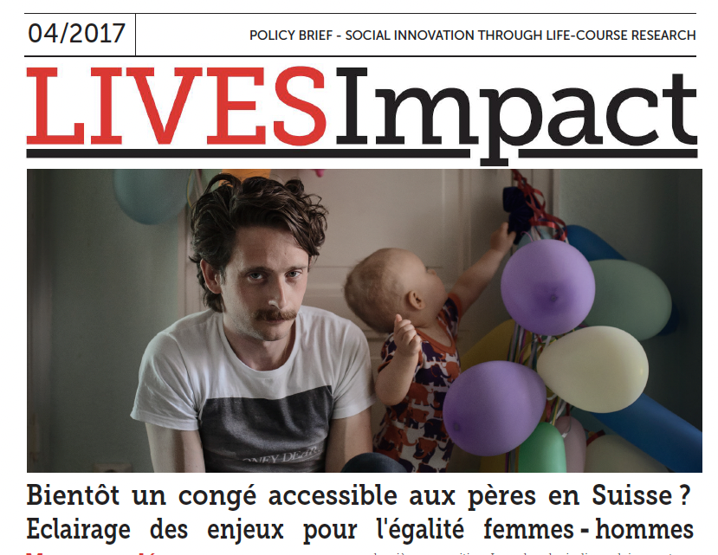Click 'femmes - hommes' in the subtitle
Screen dimensions: 718x555
pos(589,530)
